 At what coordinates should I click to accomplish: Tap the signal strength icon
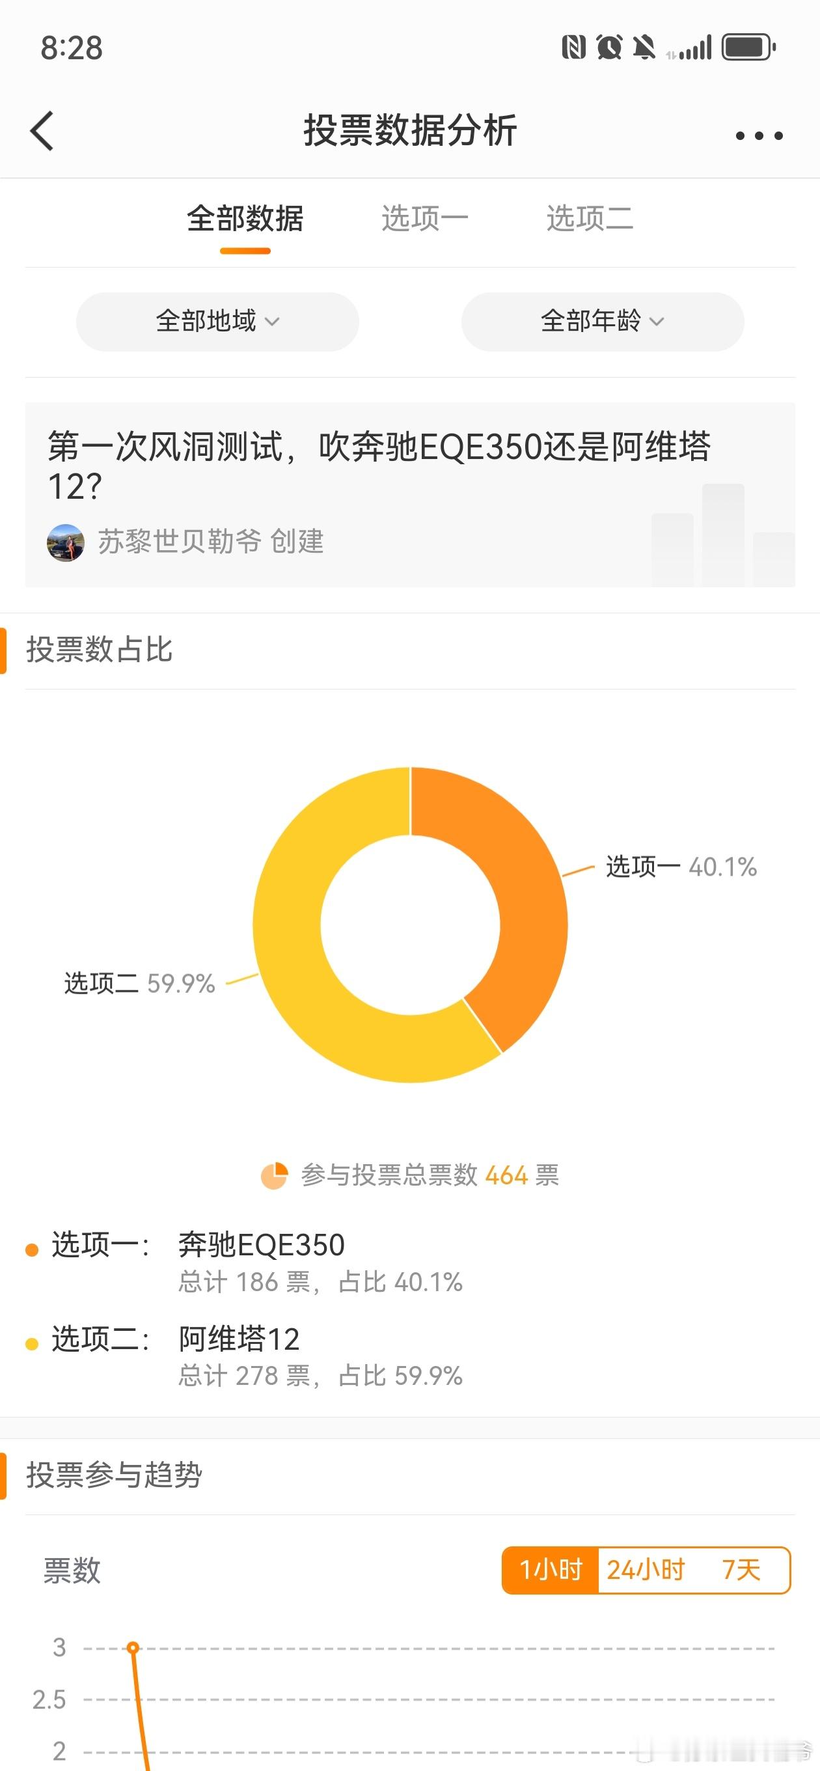689,48
